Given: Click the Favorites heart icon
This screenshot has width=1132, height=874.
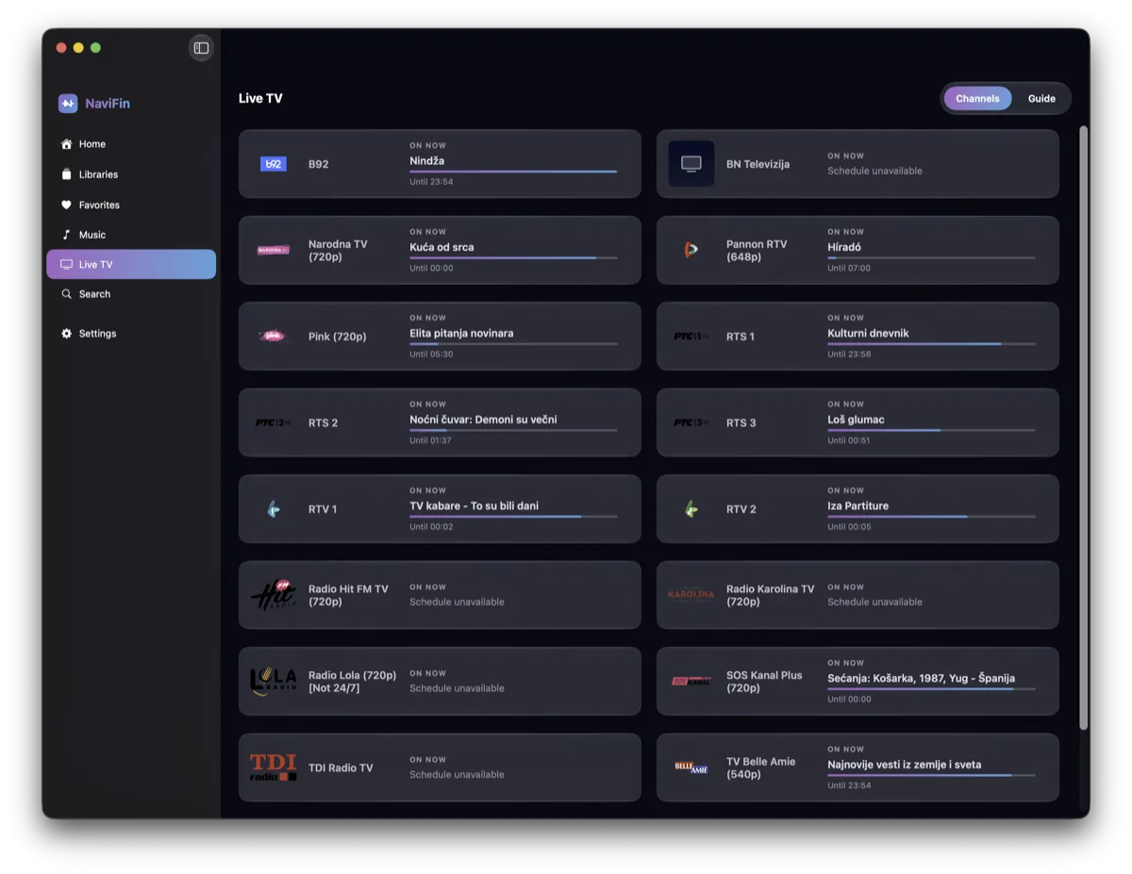Looking at the screenshot, I should click(x=66, y=205).
